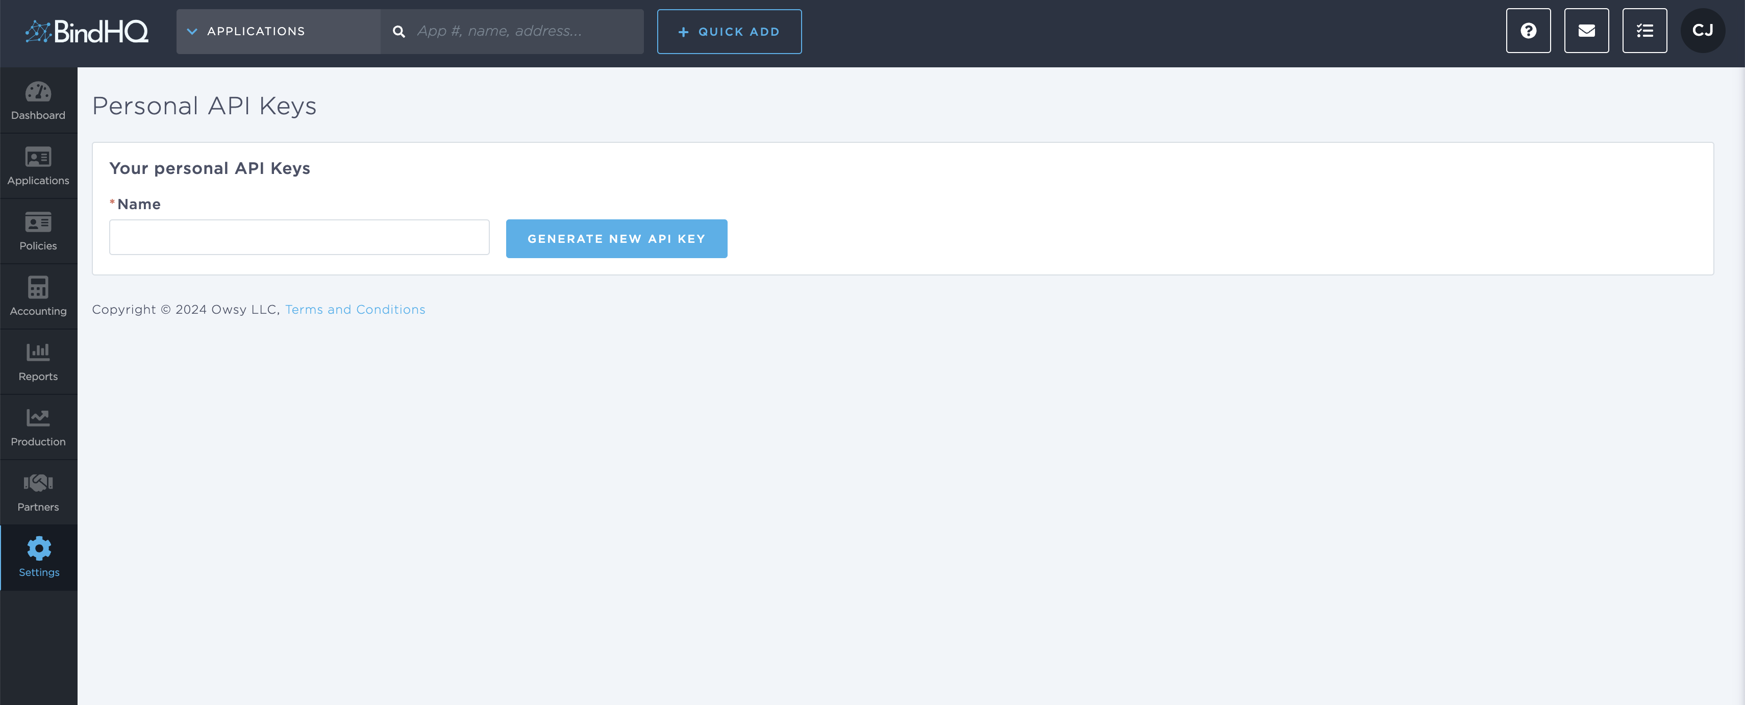Open the Dashboard sidebar section
1745x705 pixels.
(39, 101)
